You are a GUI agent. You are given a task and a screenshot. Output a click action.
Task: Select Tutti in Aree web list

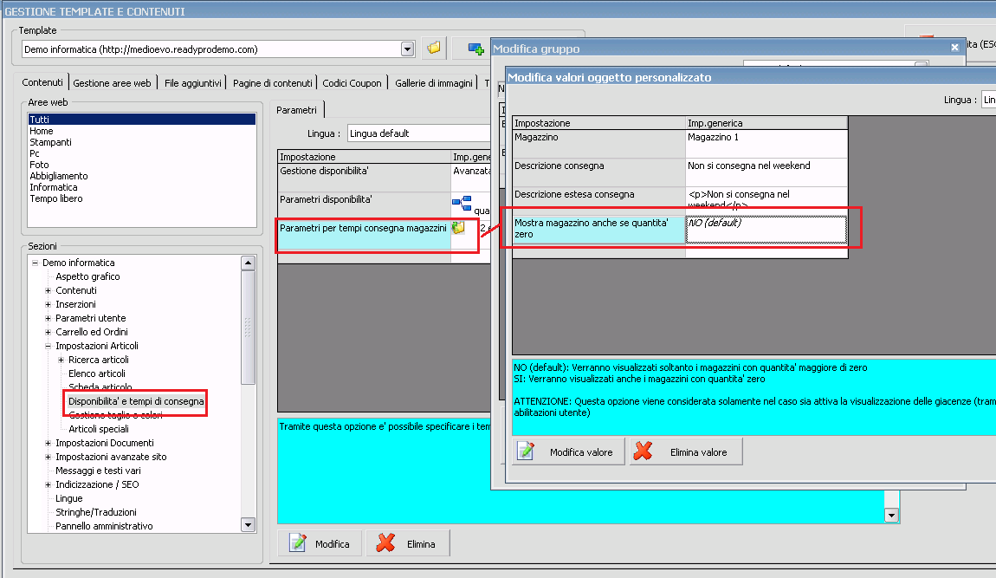point(142,120)
